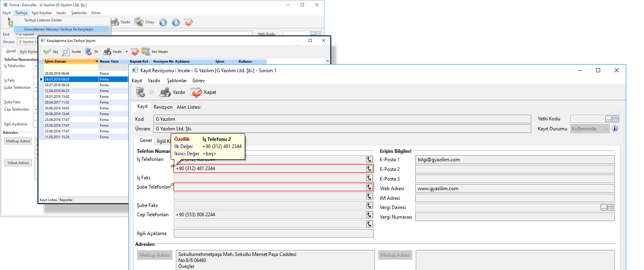The image size is (644, 270).
Task: Switch to the Revizyon tab
Action: (163, 107)
